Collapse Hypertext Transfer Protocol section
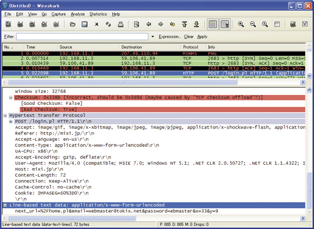This screenshot has width=314, height=229. pyautogui.click(x=5, y=115)
